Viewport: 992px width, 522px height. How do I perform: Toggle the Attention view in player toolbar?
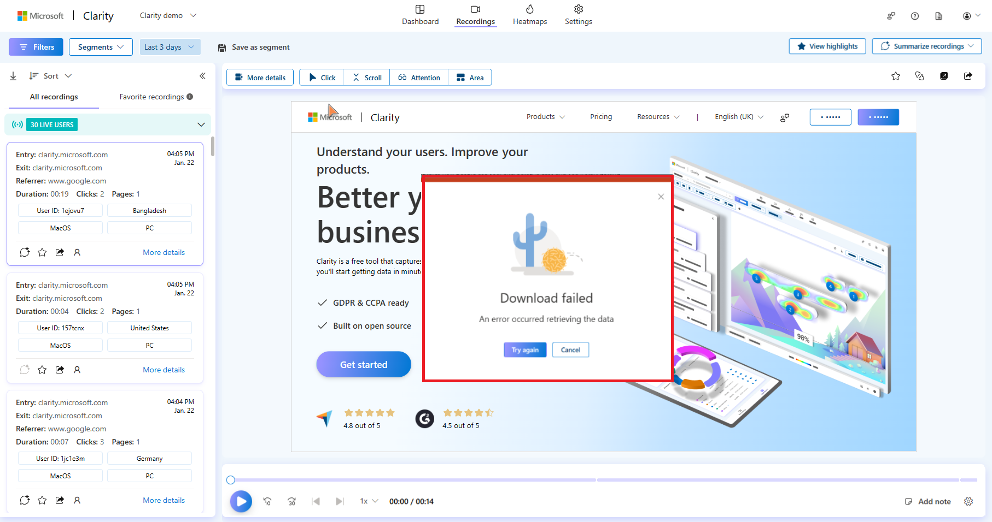pyautogui.click(x=419, y=78)
